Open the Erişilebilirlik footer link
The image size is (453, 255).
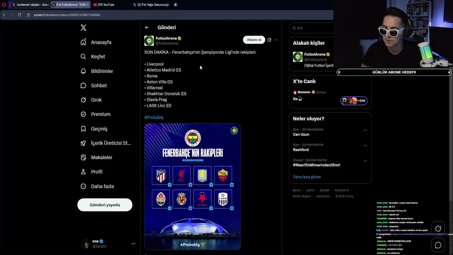click(342, 191)
